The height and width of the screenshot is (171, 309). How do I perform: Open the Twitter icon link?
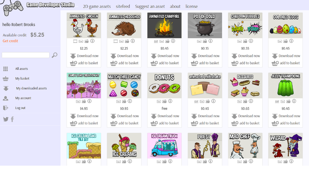click(6, 119)
